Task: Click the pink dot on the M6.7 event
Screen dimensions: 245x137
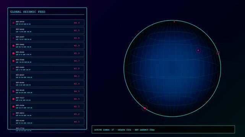Action: click(x=13, y=61)
